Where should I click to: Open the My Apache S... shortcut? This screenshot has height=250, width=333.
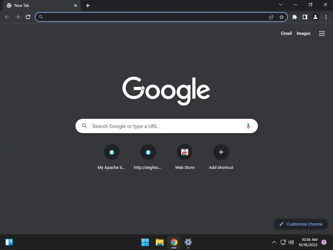tap(112, 157)
